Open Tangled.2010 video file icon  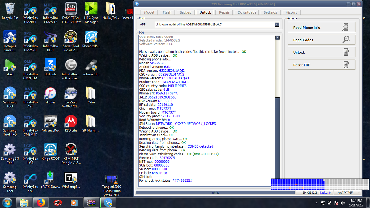111,186
